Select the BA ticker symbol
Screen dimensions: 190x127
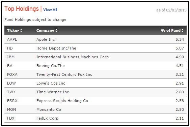10,66
